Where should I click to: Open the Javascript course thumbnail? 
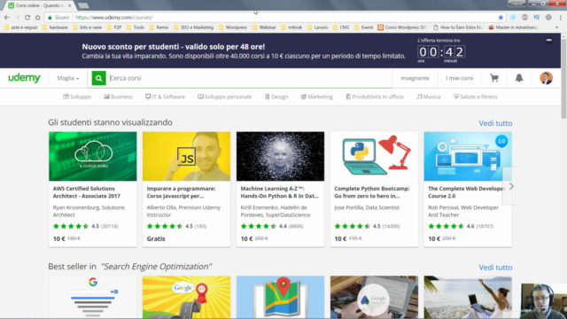tap(186, 156)
